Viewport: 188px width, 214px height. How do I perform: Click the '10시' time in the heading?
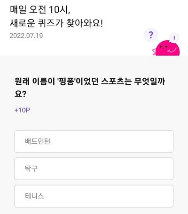pos(59,10)
